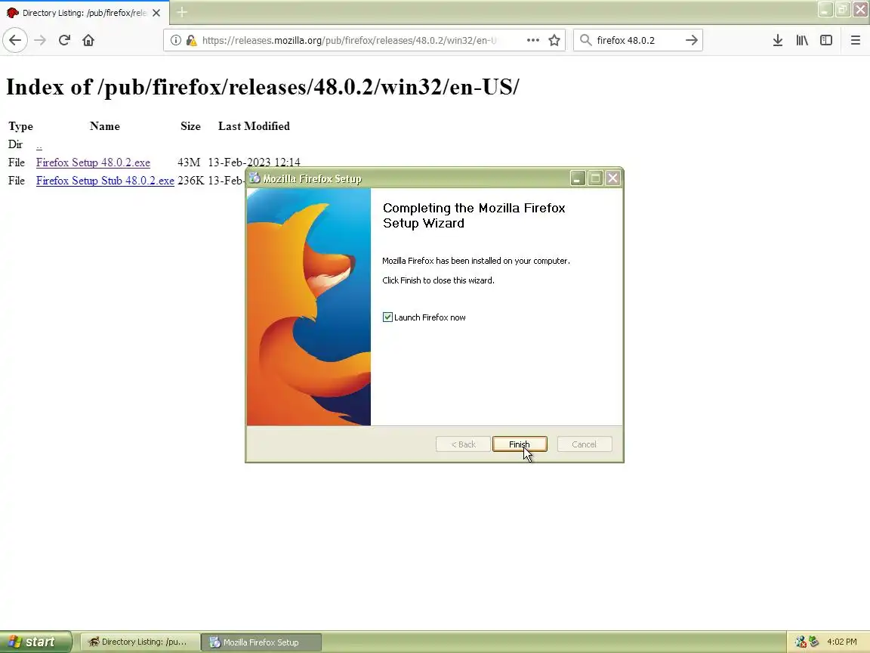Select the Directory Listing browser tab
The height and width of the screenshot is (653, 870).
point(85,13)
